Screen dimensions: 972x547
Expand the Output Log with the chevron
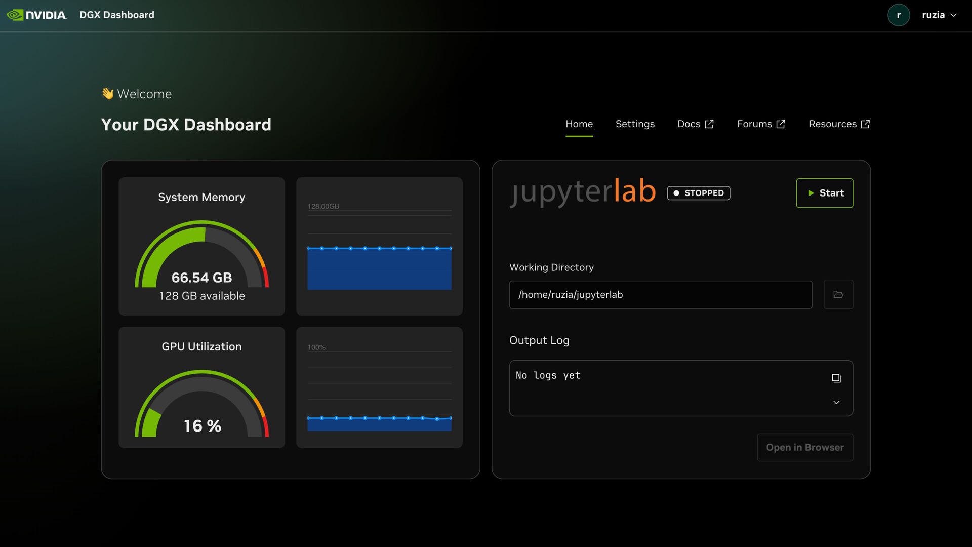[x=836, y=402]
